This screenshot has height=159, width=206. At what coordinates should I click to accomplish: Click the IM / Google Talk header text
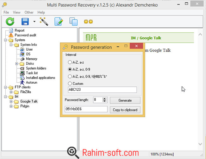pyautogui.click(x=146, y=38)
